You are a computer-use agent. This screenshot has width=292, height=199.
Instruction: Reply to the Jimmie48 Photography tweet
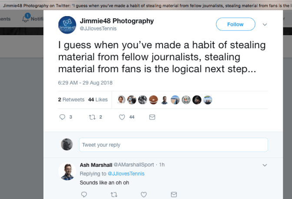coord(62,117)
